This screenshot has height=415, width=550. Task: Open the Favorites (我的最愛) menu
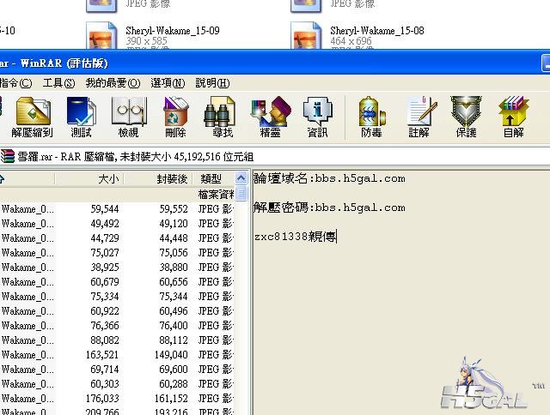tap(113, 83)
